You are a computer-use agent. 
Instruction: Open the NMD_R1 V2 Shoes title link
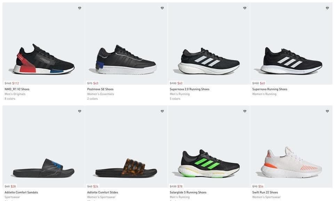click(17, 89)
